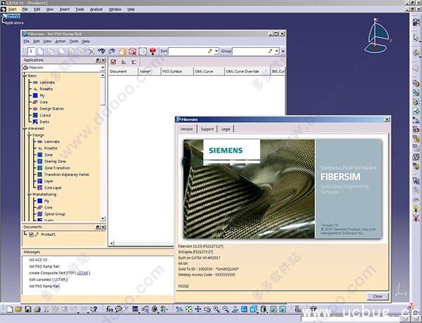Select the Design Station tree item

point(51,109)
